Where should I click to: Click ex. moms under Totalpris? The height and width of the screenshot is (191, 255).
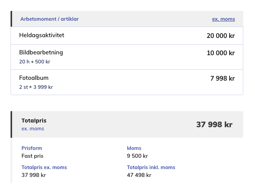(x=33, y=129)
